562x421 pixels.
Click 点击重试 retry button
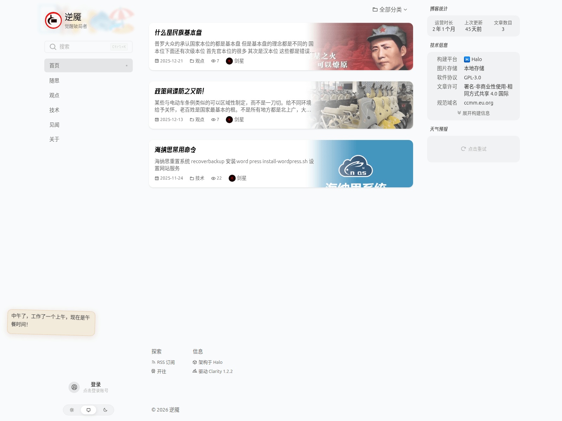[473, 149]
